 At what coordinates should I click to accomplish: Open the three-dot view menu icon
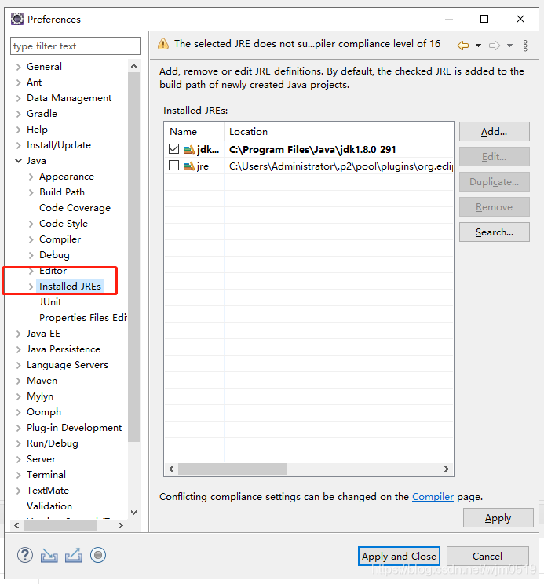click(x=525, y=46)
